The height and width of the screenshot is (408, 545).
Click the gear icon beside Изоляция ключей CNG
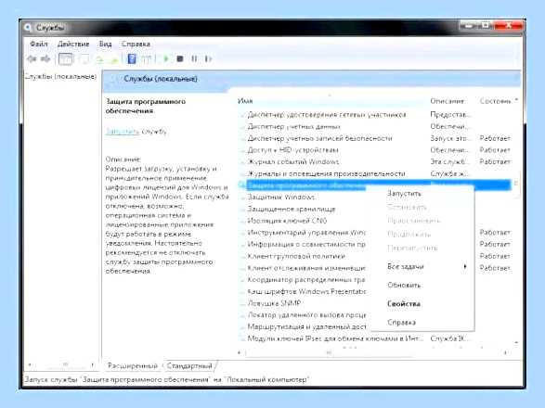pos(242,221)
